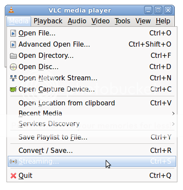Click the VLC media player title text
183x190 pixels.
click(80, 10)
